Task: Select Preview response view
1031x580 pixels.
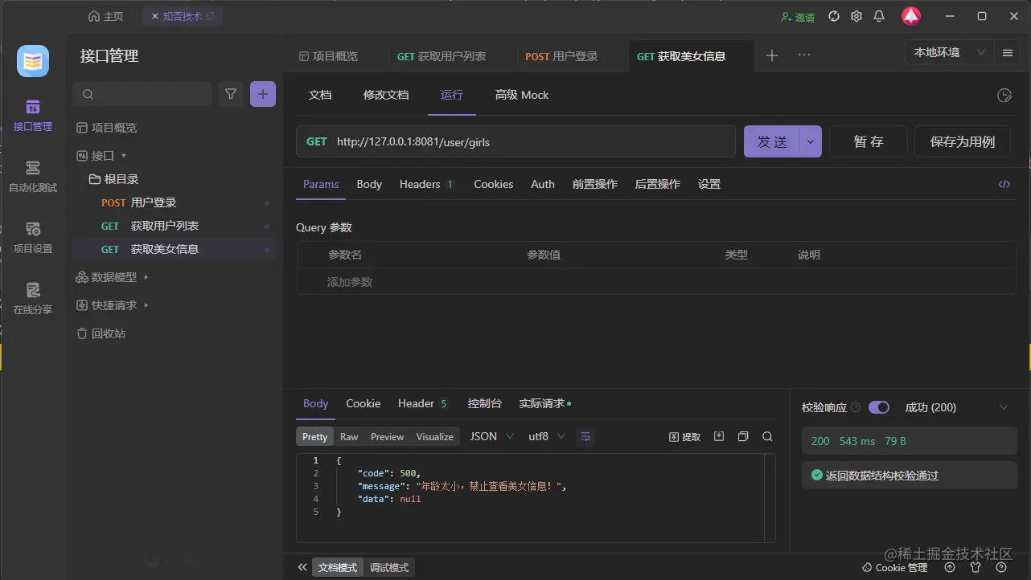Action: 387,437
